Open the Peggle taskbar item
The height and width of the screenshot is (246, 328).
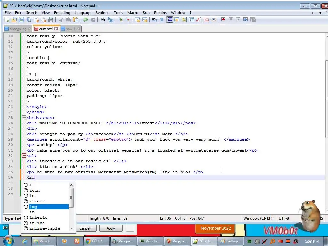177,241
